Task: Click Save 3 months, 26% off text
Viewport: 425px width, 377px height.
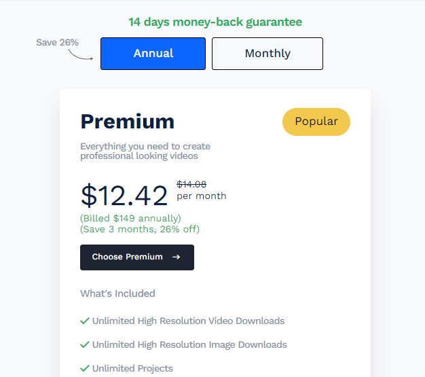Action: (x=140, y=229)
